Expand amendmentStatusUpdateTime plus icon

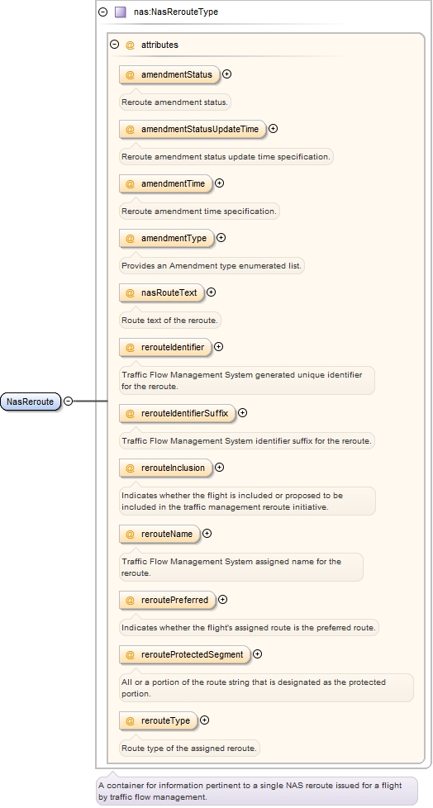(x=274, y=129)
